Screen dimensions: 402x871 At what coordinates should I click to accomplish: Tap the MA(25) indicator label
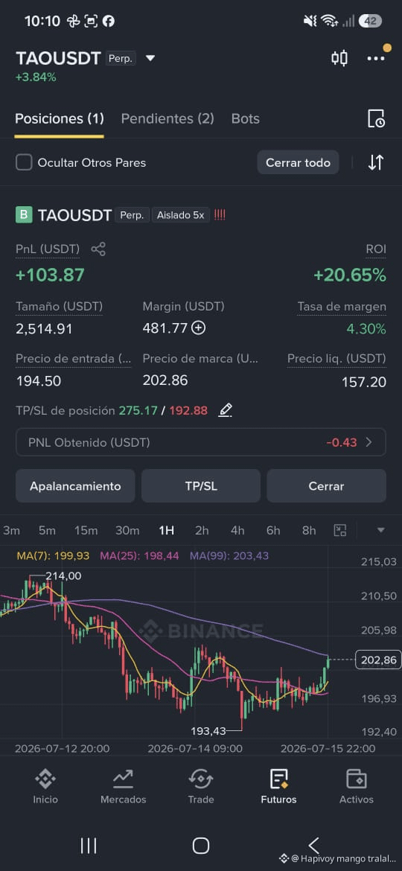(x=139, y=555)
